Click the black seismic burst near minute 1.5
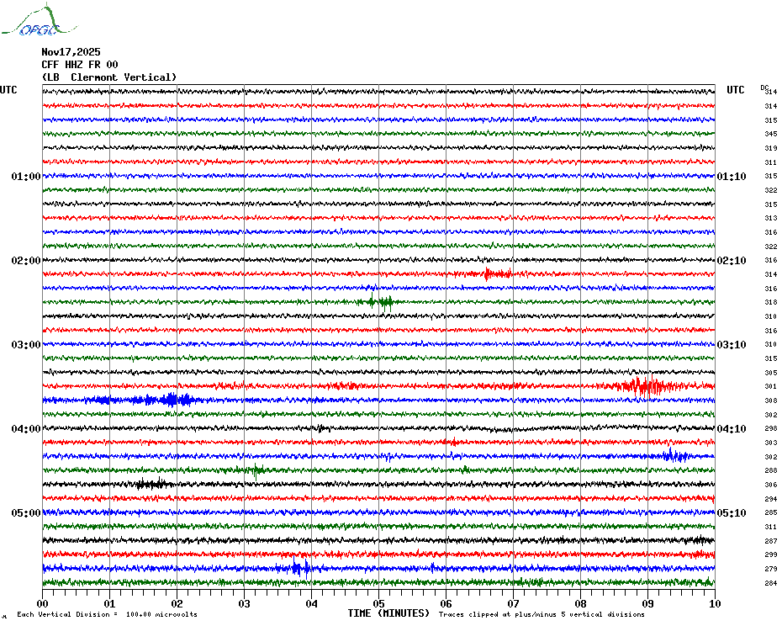The height and width of the screenshot is (626, 782). pos(154,484)
